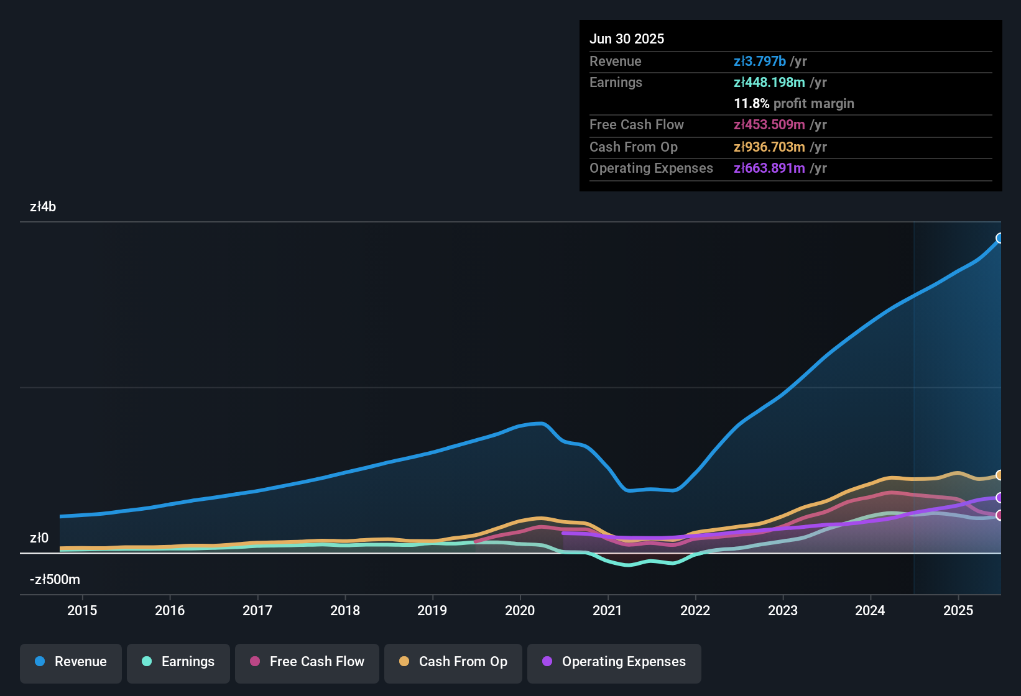
Task: Click the teal Earnings legend dot
Action: (x=147, y=662)
